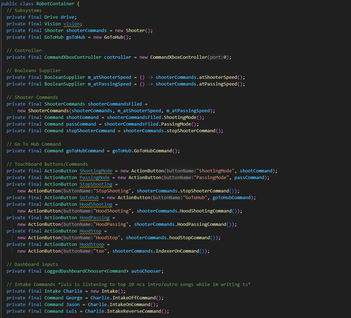Click the IntakeOffCommand() method call
The image size is (351, 318).
pyautogui.click(x=136, y=298)
